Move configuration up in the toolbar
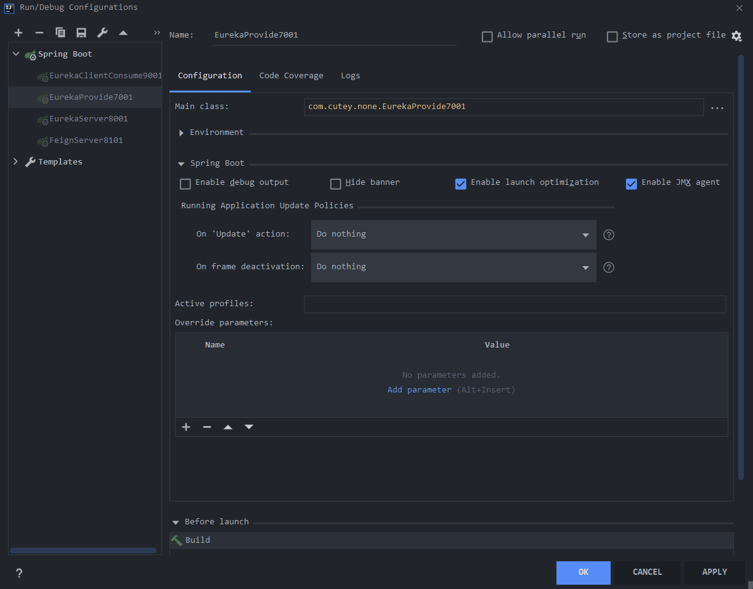 (x=123, y=33)
